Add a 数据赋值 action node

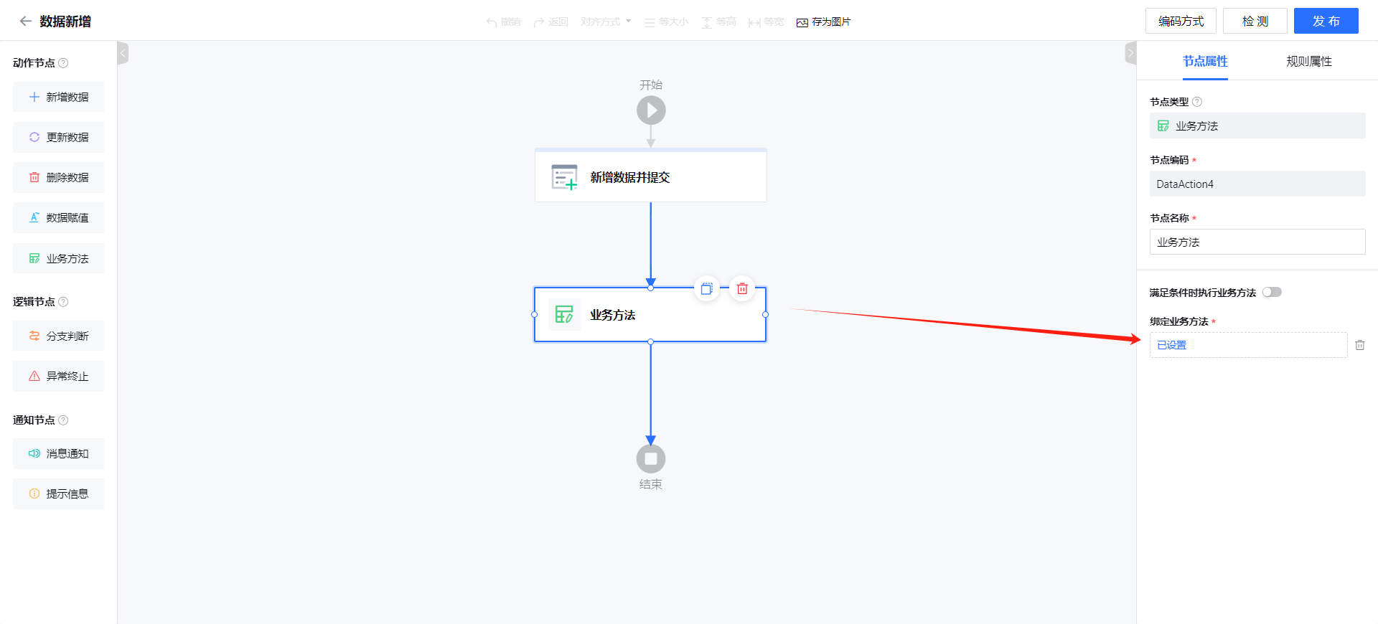pyautogui.click(x=58, y=217)
